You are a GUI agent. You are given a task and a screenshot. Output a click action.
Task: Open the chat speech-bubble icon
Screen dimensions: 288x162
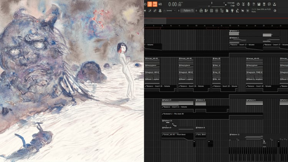click(x=269, y=4)
